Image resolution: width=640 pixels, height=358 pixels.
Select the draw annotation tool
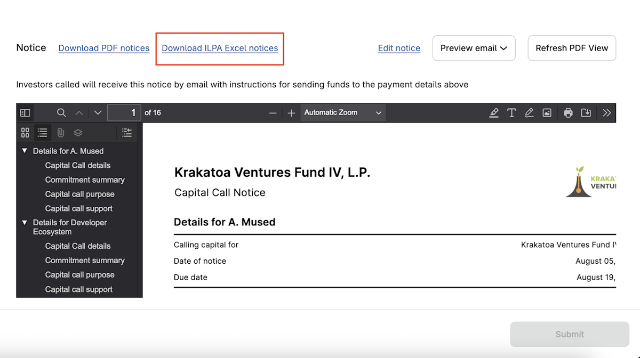tap(529, 113)
